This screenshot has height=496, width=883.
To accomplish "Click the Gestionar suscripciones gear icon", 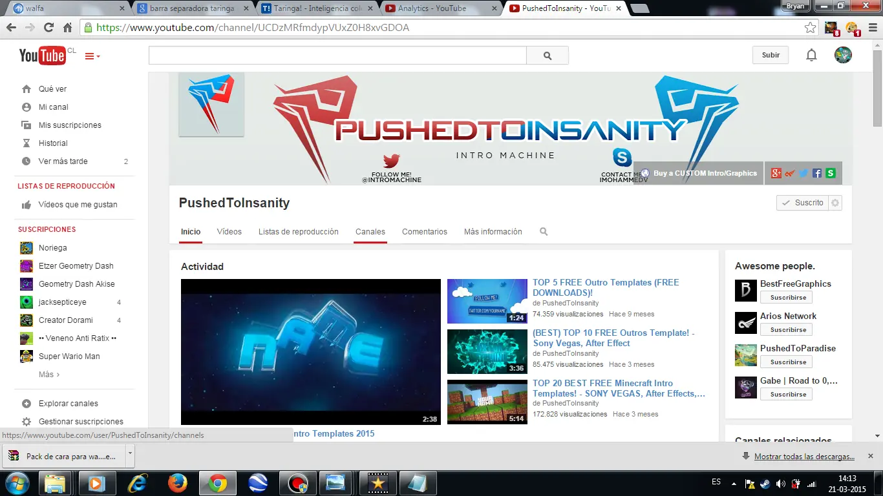I will [27, 422].
